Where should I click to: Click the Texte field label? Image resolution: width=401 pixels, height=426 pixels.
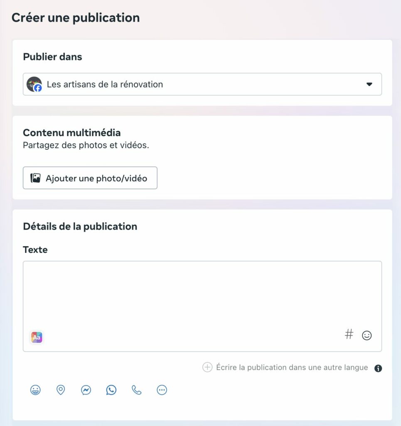[35, 250]
